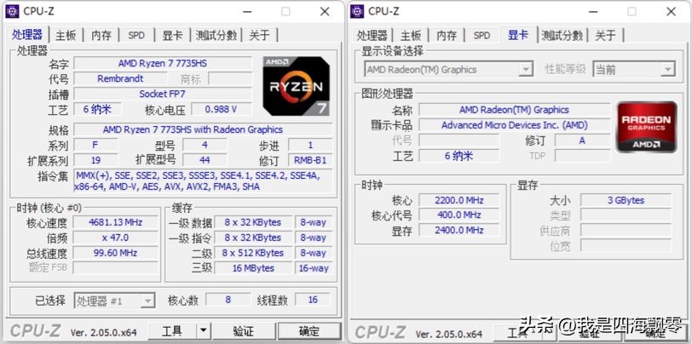692x344 pixels.
Task: Open 内存 tab in right window
Action: pos(447,35)
